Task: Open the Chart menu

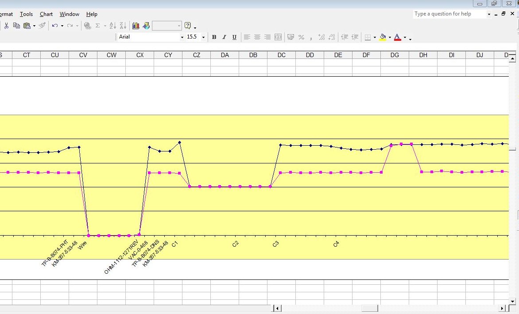Action: click(x=46, y=14)
